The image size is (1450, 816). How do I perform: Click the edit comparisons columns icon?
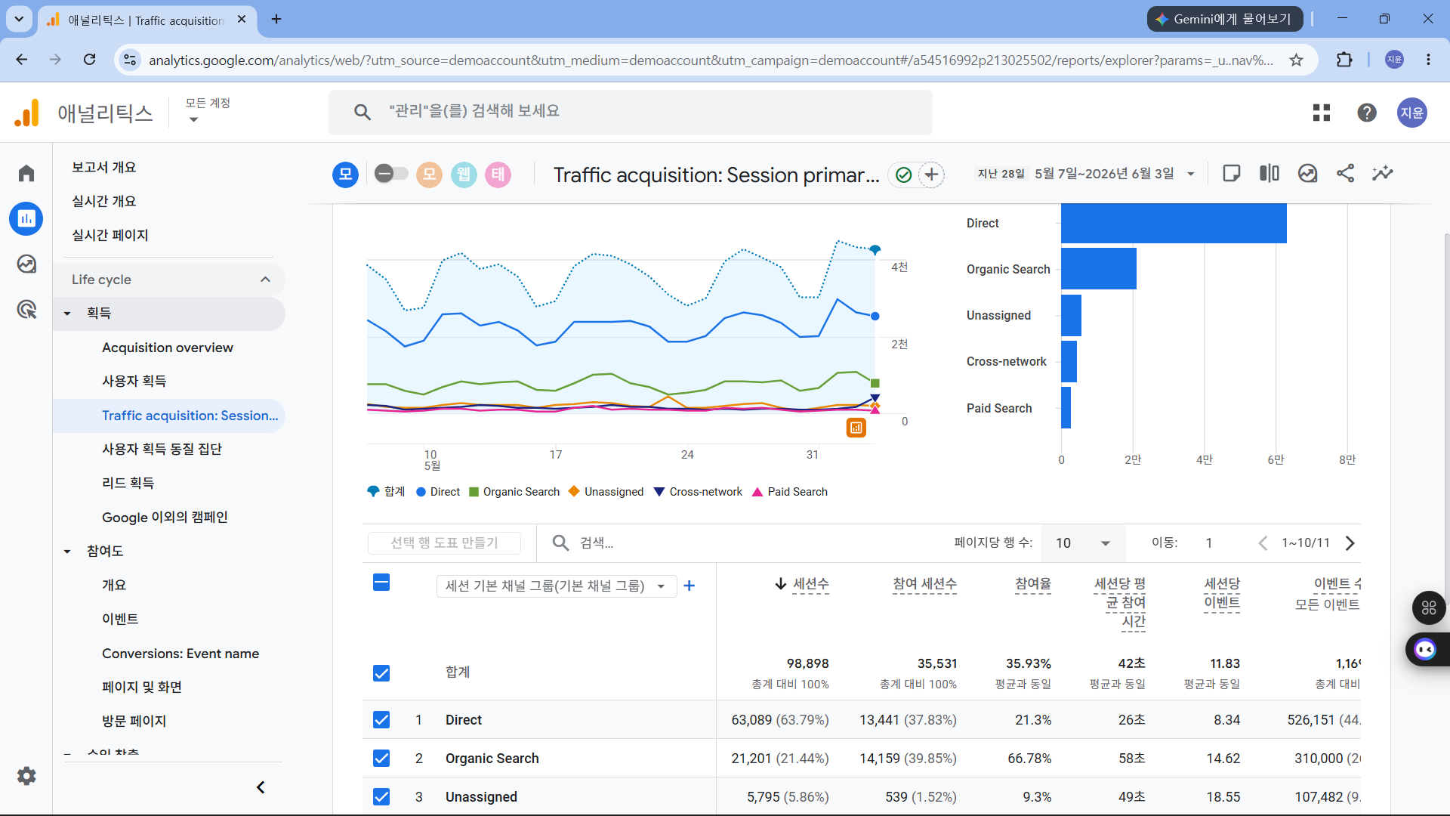(x=1270, y=174)
